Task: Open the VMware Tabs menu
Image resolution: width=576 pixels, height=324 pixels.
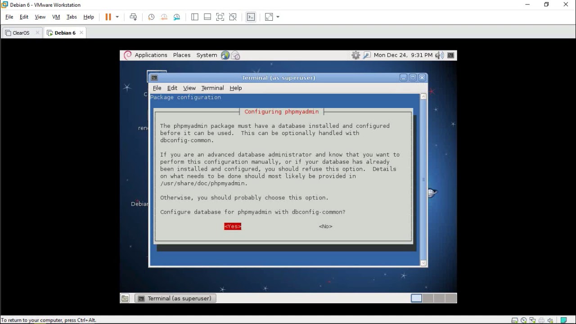Action: [72, 17]
